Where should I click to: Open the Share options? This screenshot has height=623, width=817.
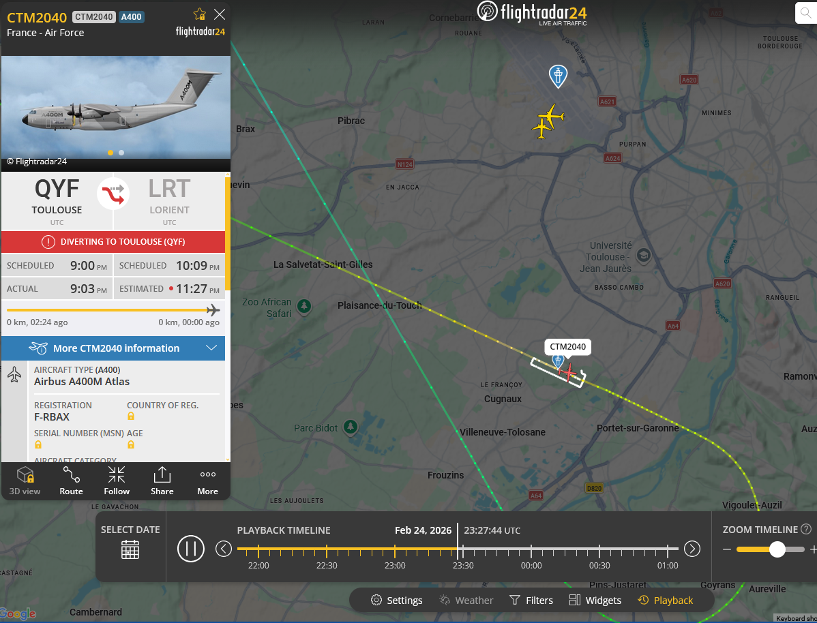[x=162, y=481]
